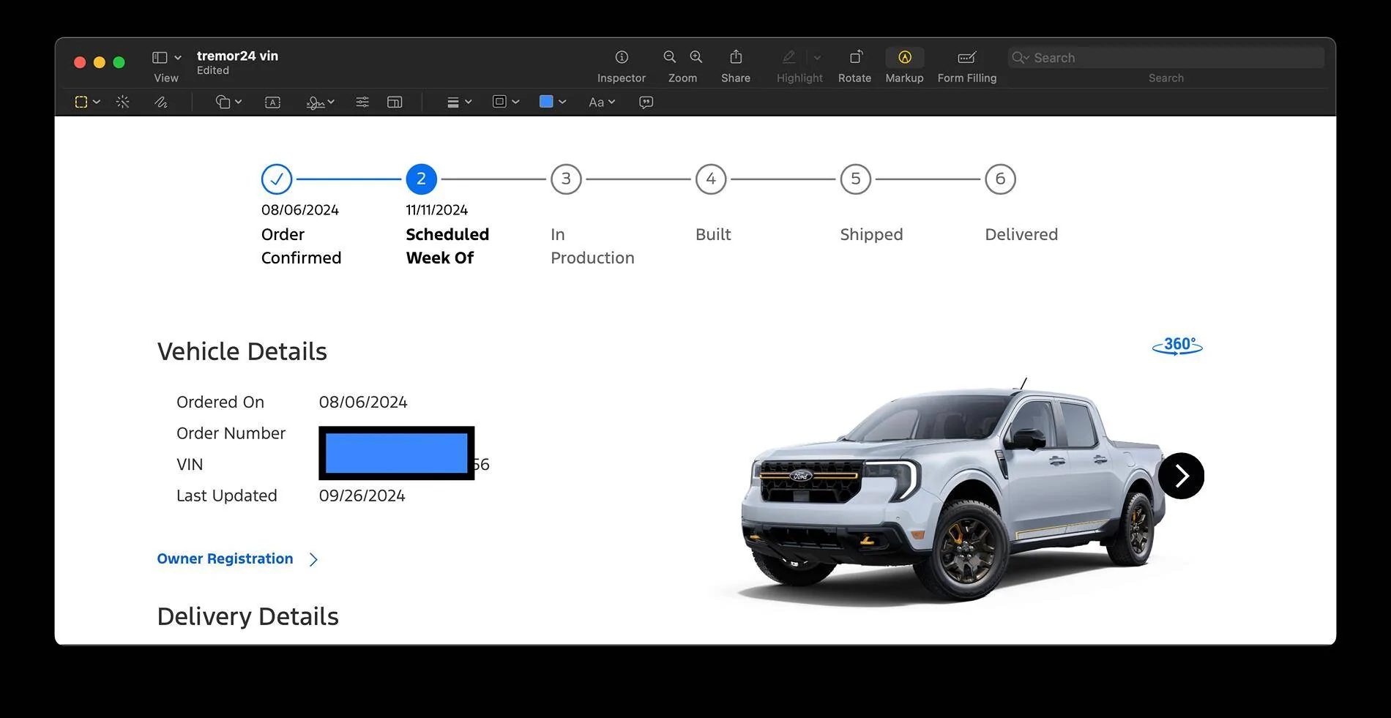The image size is (1391, 718).
Task: Expand the View options chevron
Action: tap(178, 58)
